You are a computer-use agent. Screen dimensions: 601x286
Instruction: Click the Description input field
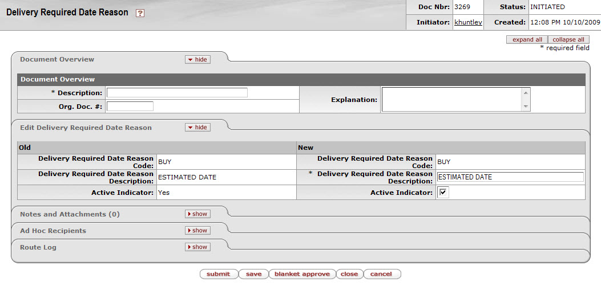pos(177,93)
